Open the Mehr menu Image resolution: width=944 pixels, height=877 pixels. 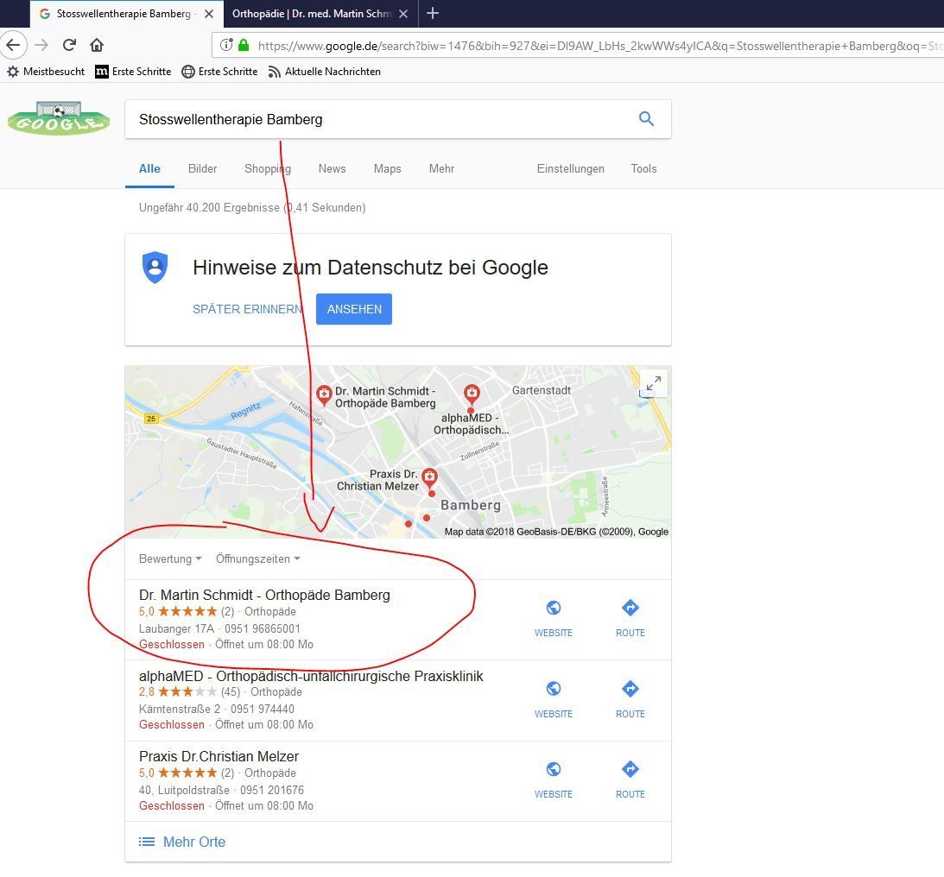pyautogui.click(x=441, y=169)
